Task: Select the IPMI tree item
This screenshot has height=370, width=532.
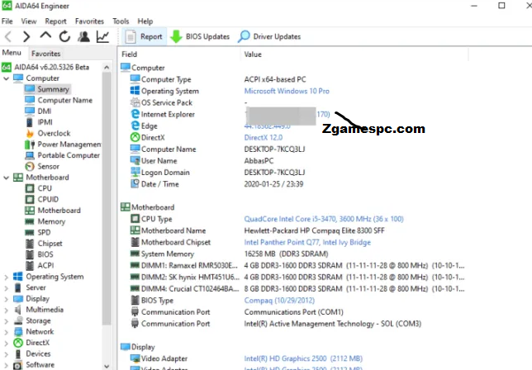Action: pos(39,122)
